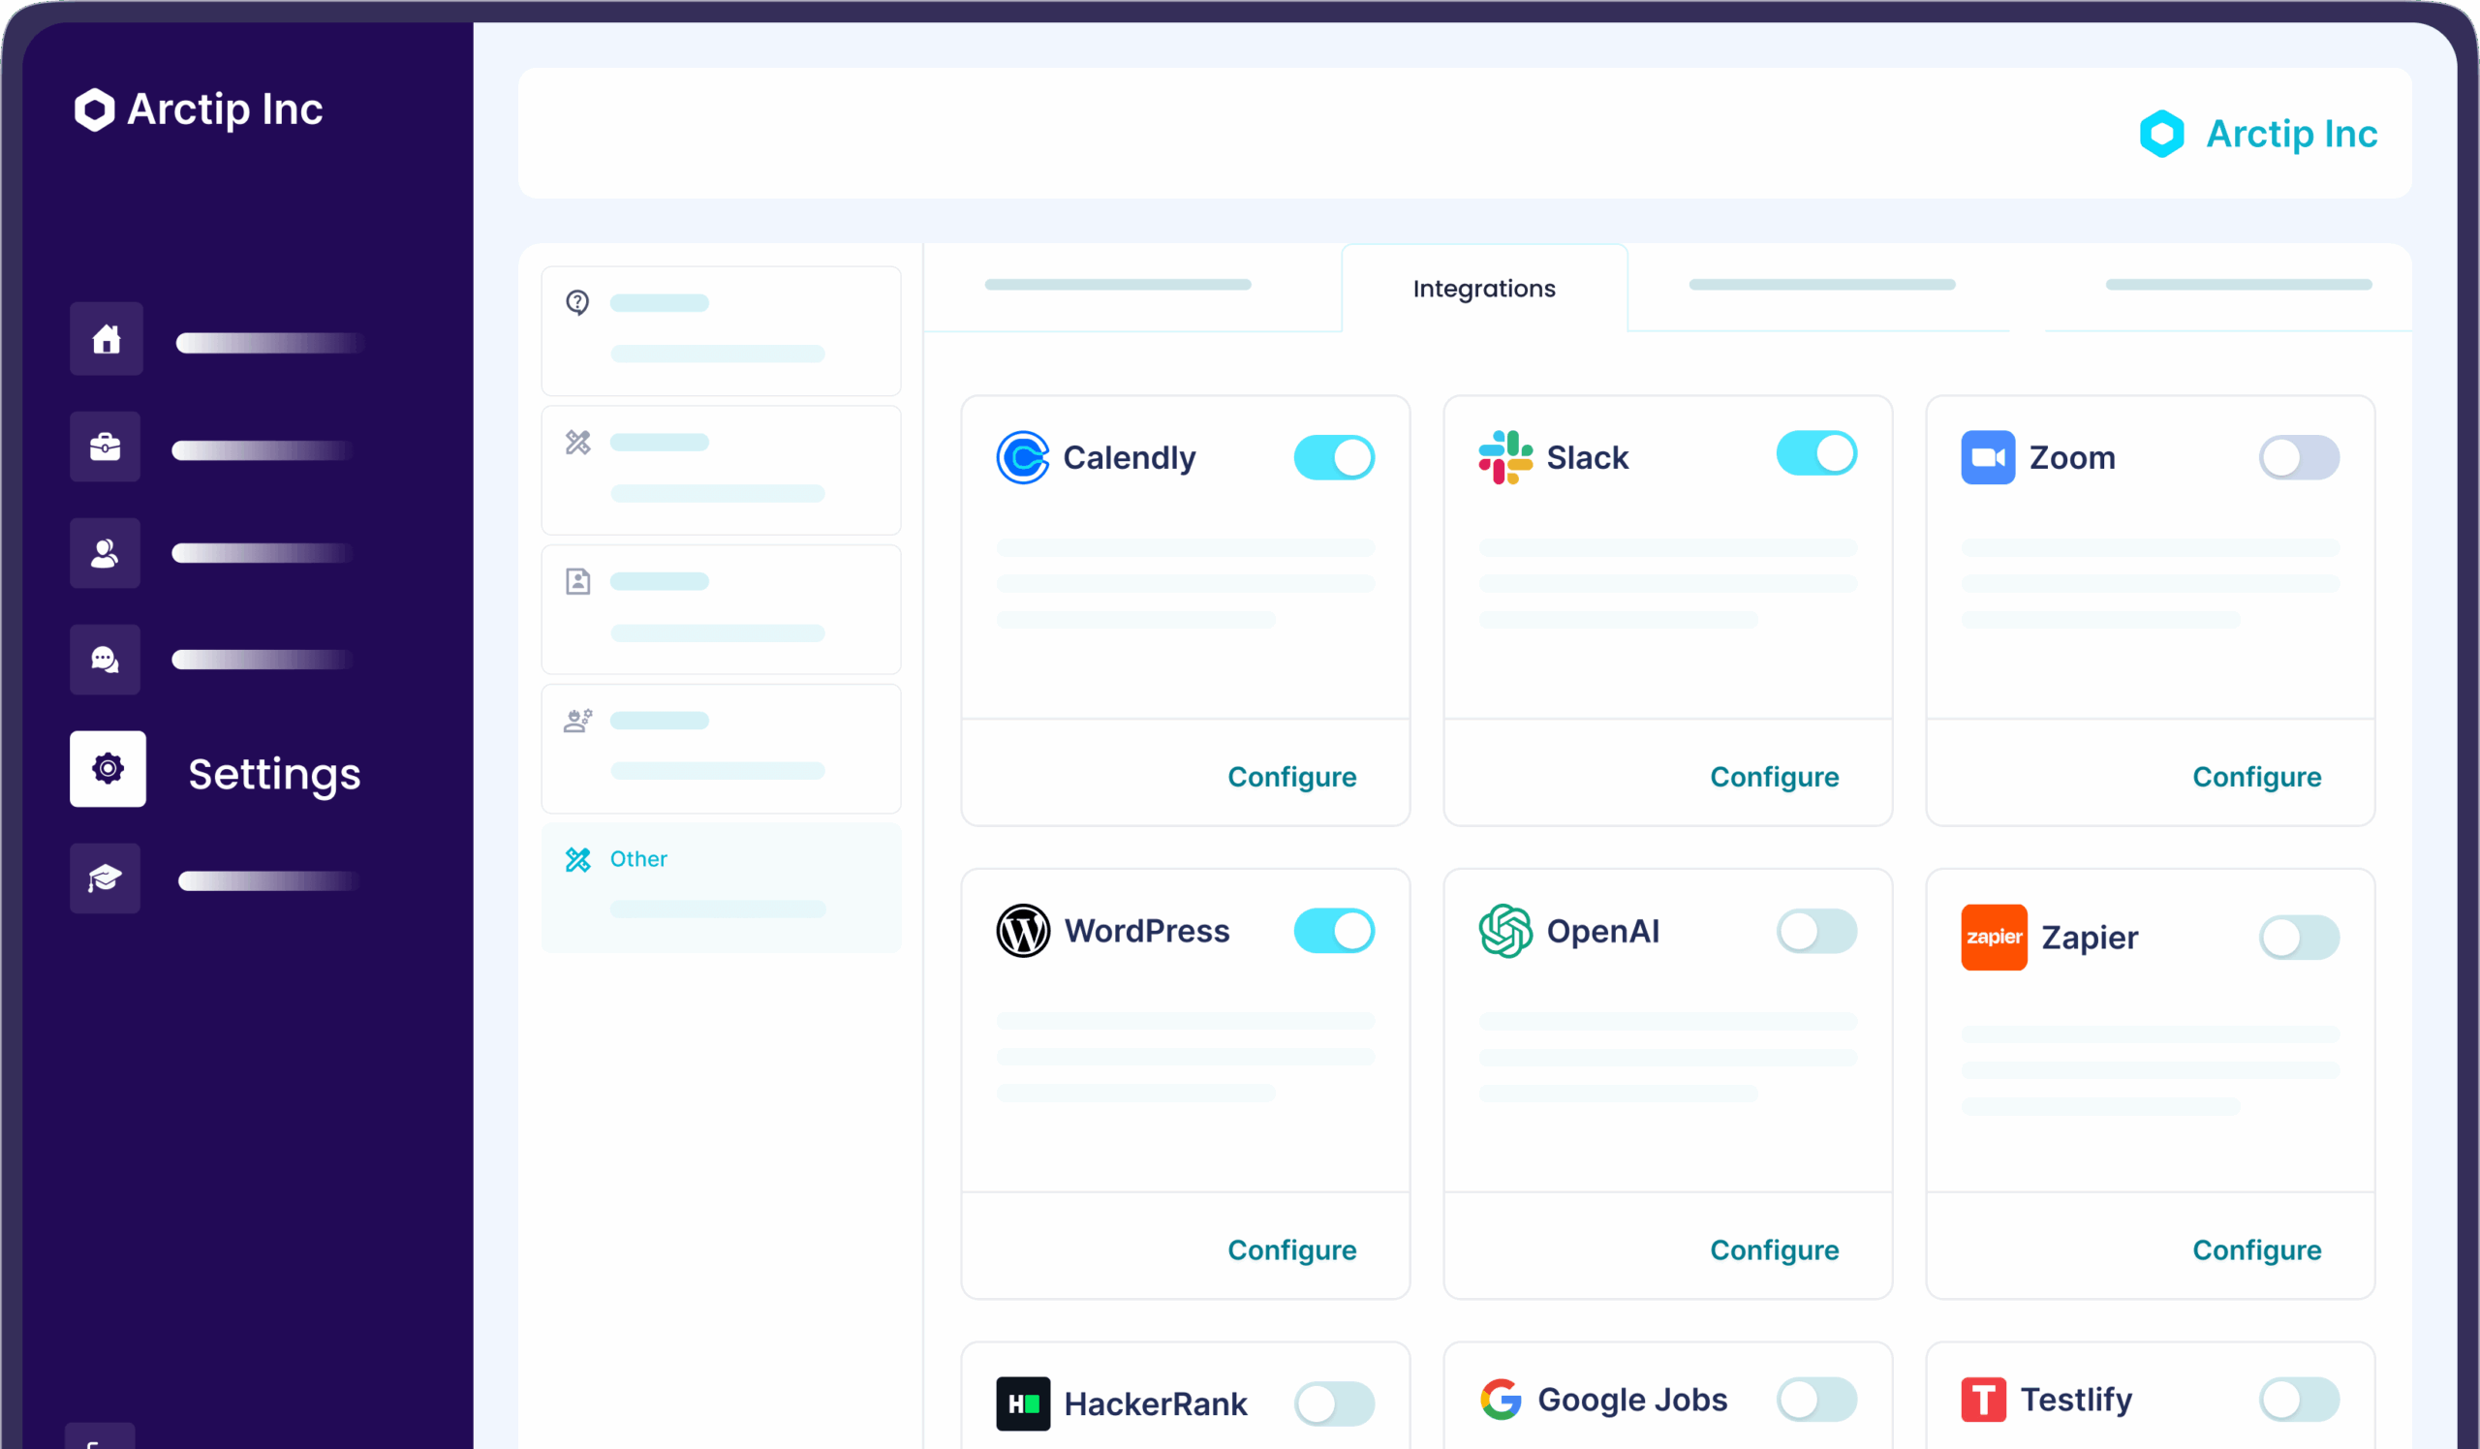
Task: Switch to the Integrations tab
Action: 1483,289
